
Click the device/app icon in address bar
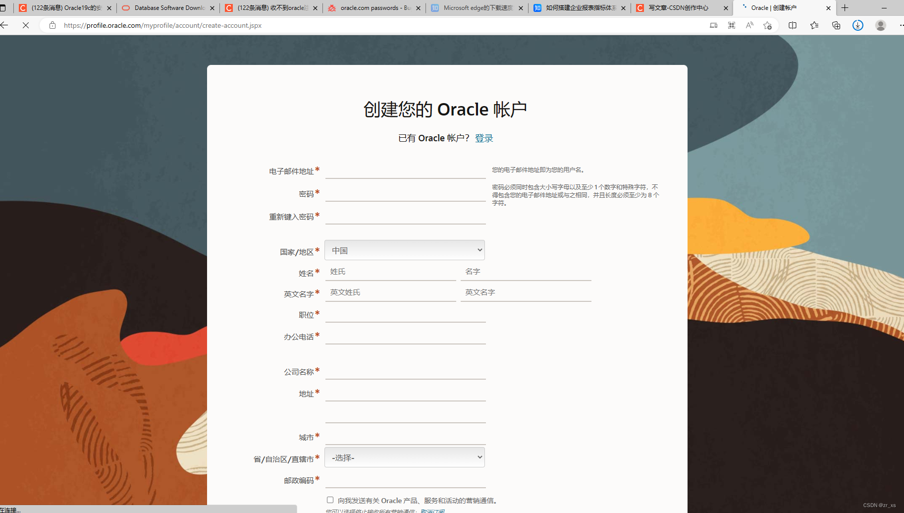point(713,25)
